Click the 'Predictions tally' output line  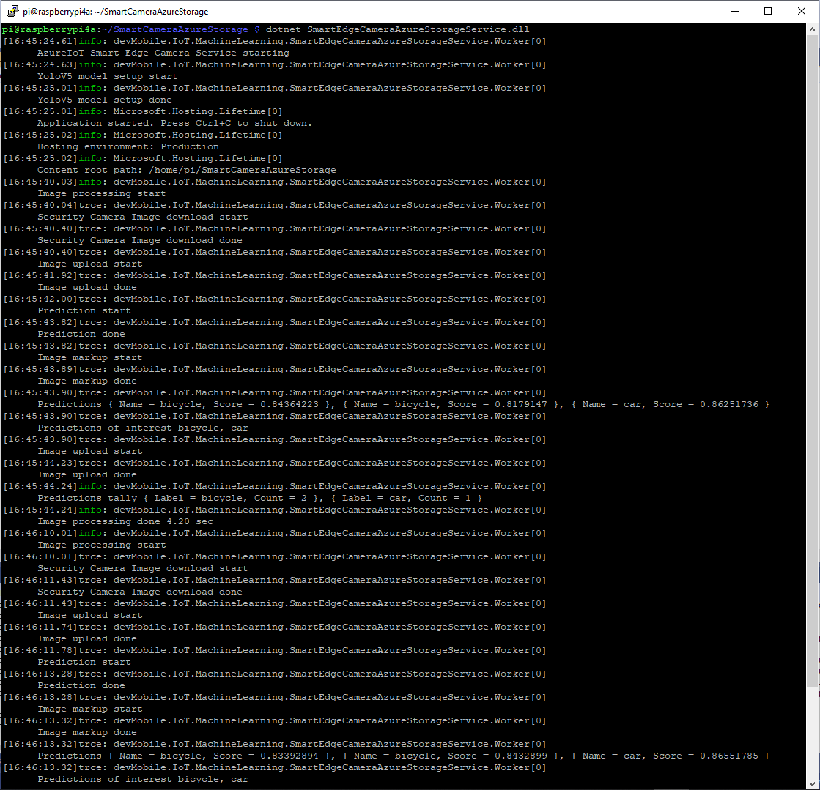point(259,498)
